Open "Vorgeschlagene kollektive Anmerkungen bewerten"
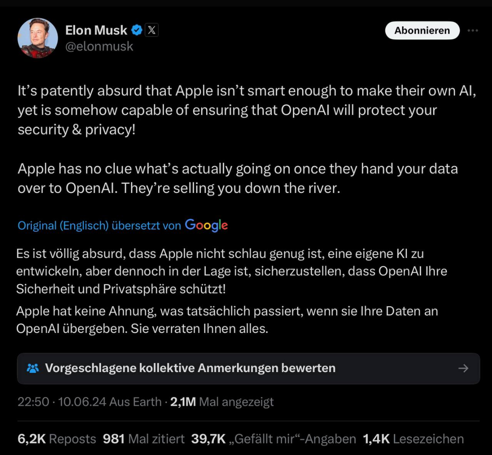This screenshot has height=455, width=492. point(190,368)
